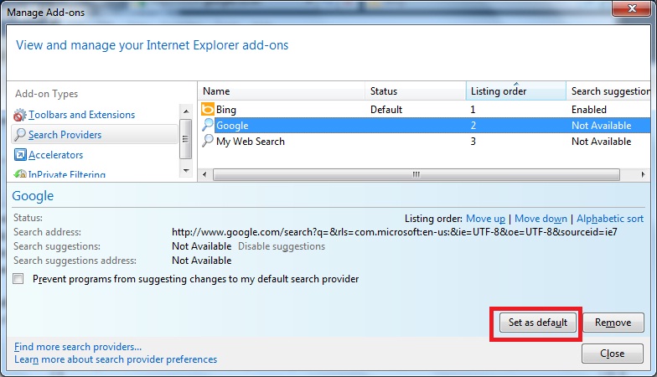Image resolution: width=657 pixels, height=377 pixels.
Task: Click the Close button at bottom
Action: pyautogui.click(x=612, y=354)
